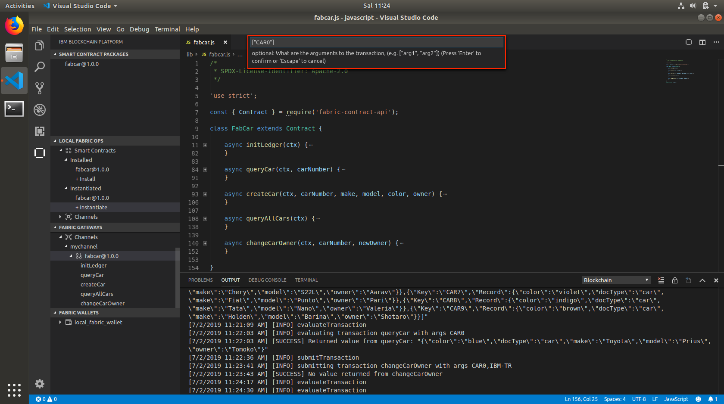Select Blockchain output channel dropdown
The height and width of the screenshot is (404, 724).
pyautogui.click(x=616, y=280)
